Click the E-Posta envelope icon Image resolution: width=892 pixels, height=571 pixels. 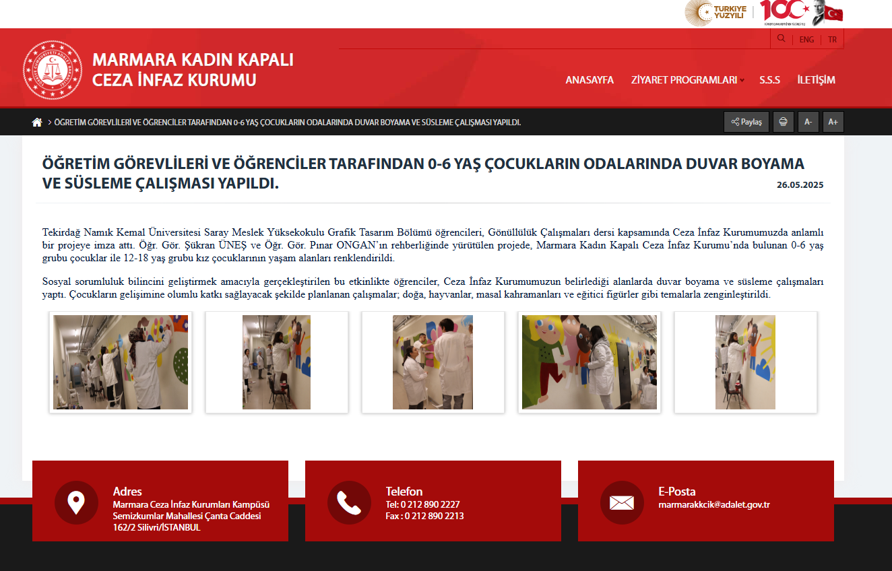[622, 502]
